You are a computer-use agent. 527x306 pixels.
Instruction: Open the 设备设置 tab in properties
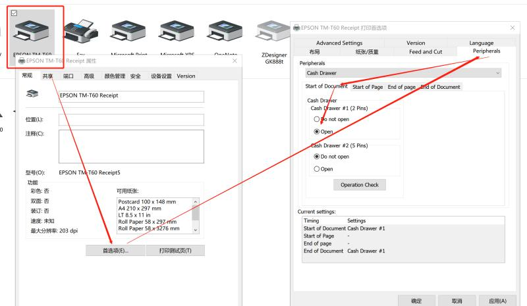click(x=161, y=76)
